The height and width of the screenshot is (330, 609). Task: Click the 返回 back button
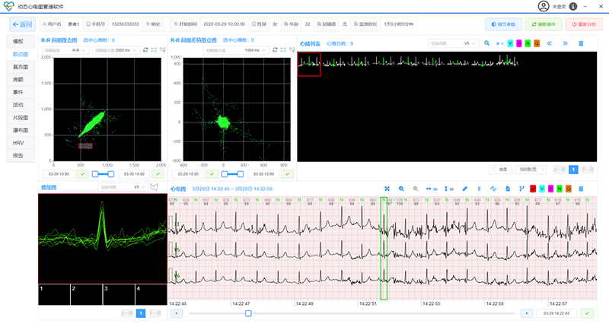[x=21, y=25]
